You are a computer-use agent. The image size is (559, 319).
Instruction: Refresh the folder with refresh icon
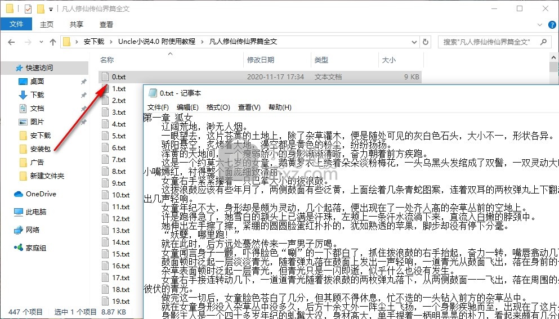pos(426,42)
